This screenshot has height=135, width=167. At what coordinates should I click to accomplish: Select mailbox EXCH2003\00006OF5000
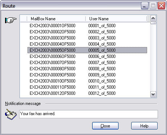pyautogui.click(x=52, y=56)
